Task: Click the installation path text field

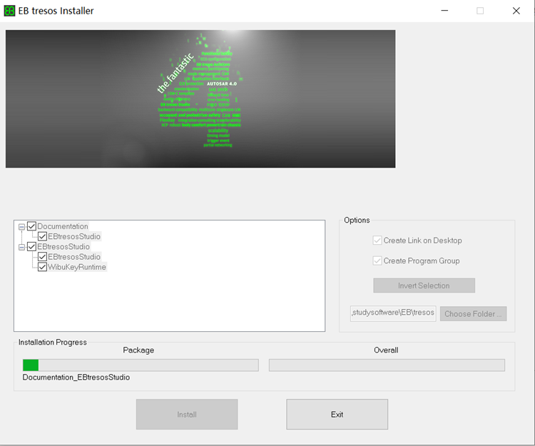Action: pyautogui.click(x=392, y=314)
